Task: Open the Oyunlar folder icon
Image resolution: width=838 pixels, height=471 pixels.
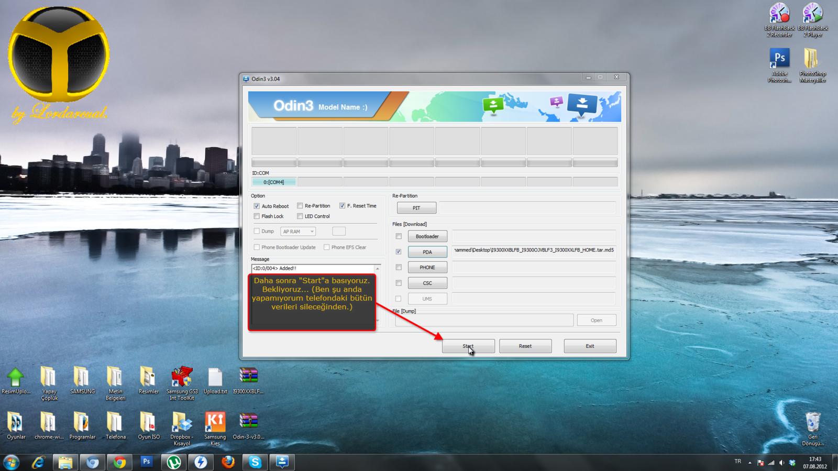Action: click(16, 426)
